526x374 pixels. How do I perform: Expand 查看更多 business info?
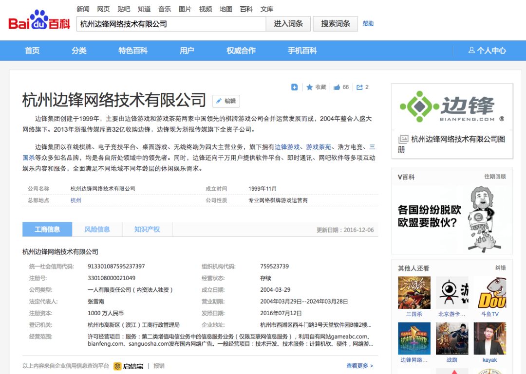pos(359,366)
